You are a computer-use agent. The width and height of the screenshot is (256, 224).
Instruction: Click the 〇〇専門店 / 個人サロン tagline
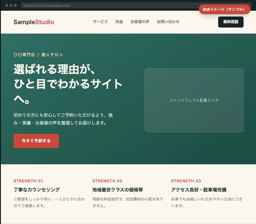coord(38,55)
